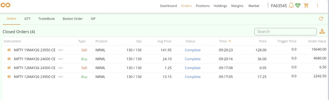Image resolution: width=329 pixels, height=100 pixels.
Task: Click Buy type in 24600 CE row
Action: [84, 59]
